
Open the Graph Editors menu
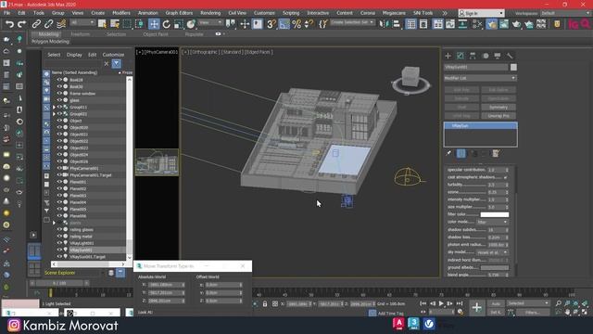[x=179, y=13]
